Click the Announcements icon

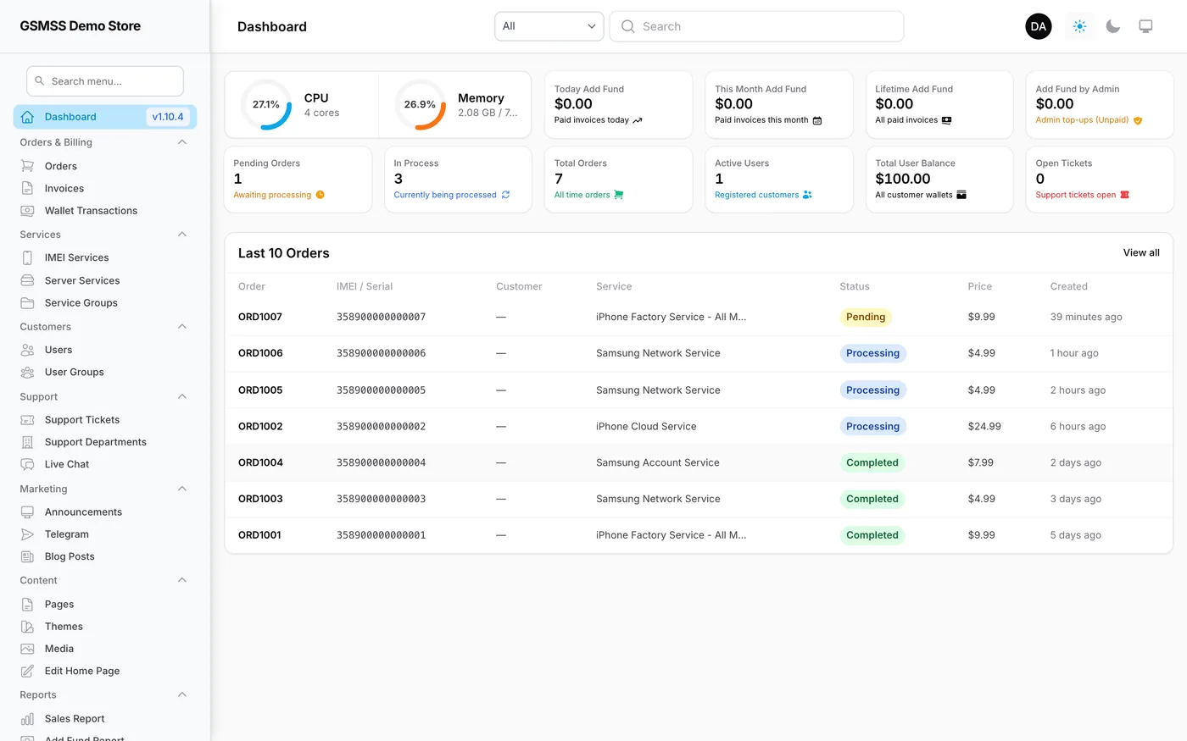tap(27, 512)
